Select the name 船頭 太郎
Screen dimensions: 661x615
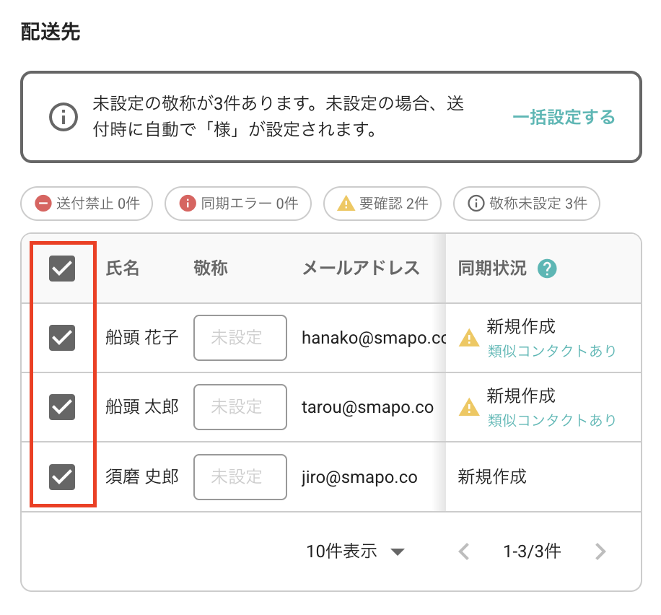[x=142, y=407]
